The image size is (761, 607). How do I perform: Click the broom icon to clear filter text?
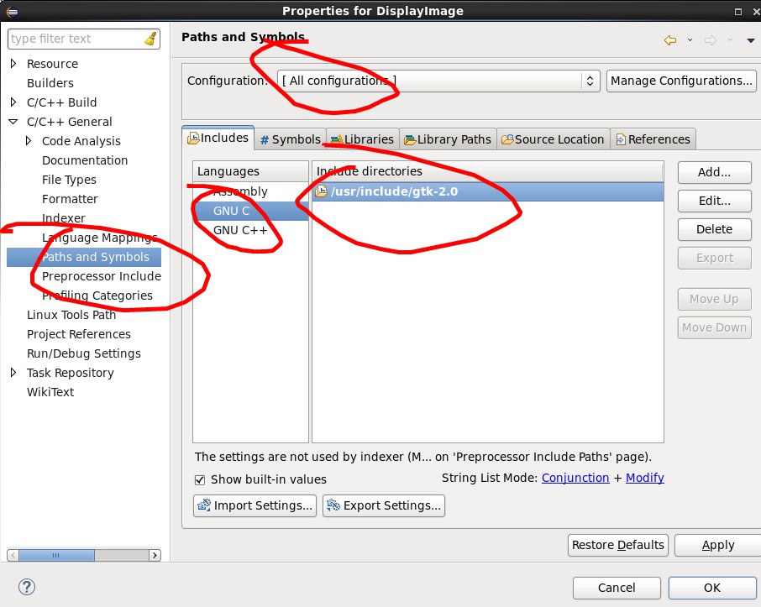[x=150, y=39]
